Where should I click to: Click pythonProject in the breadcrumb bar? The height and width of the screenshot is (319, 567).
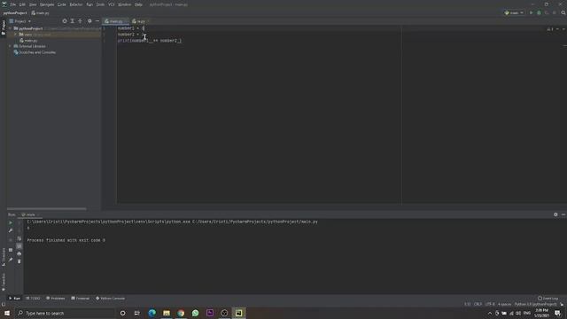(15, 13)
